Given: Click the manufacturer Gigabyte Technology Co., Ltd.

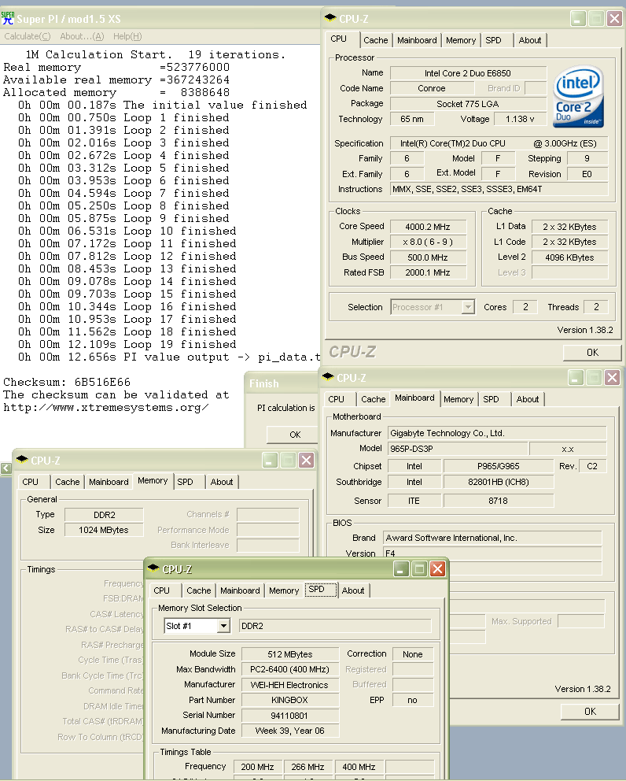Looking at the screenshot, I should click(497, 433).
